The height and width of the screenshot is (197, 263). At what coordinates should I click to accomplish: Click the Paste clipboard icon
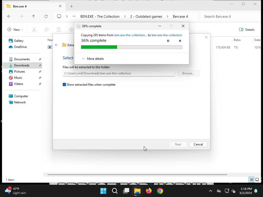(x=59, y=30)
